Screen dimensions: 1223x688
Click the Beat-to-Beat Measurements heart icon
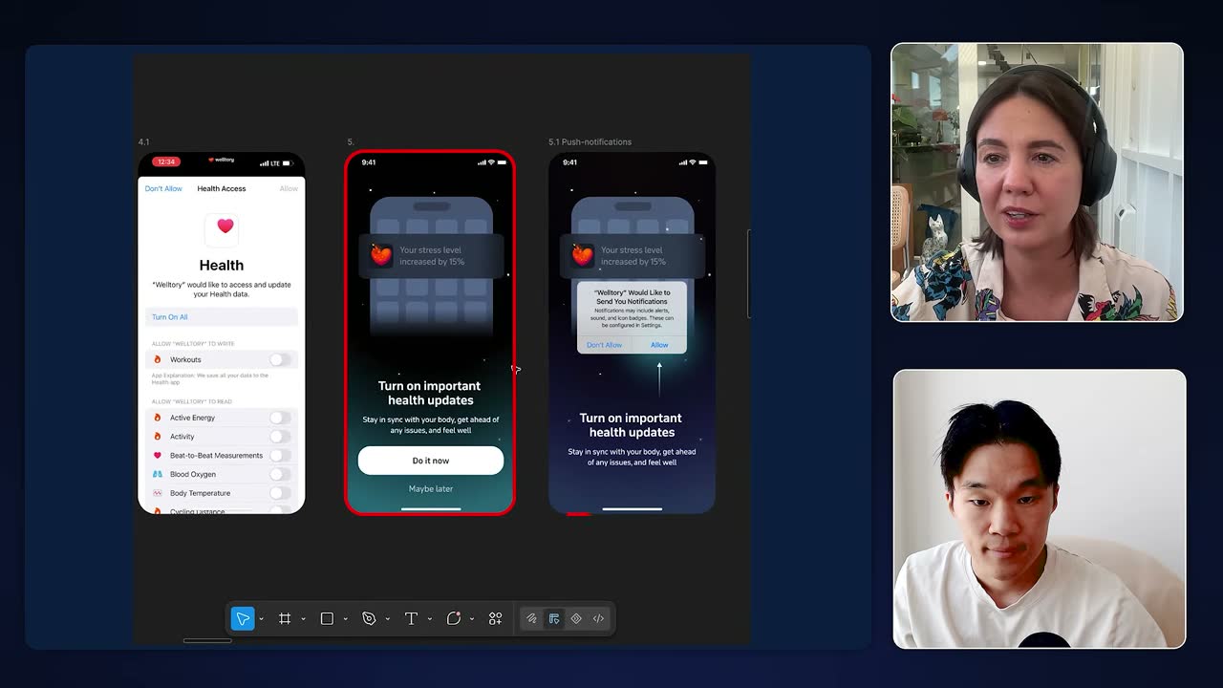[158, 456]
